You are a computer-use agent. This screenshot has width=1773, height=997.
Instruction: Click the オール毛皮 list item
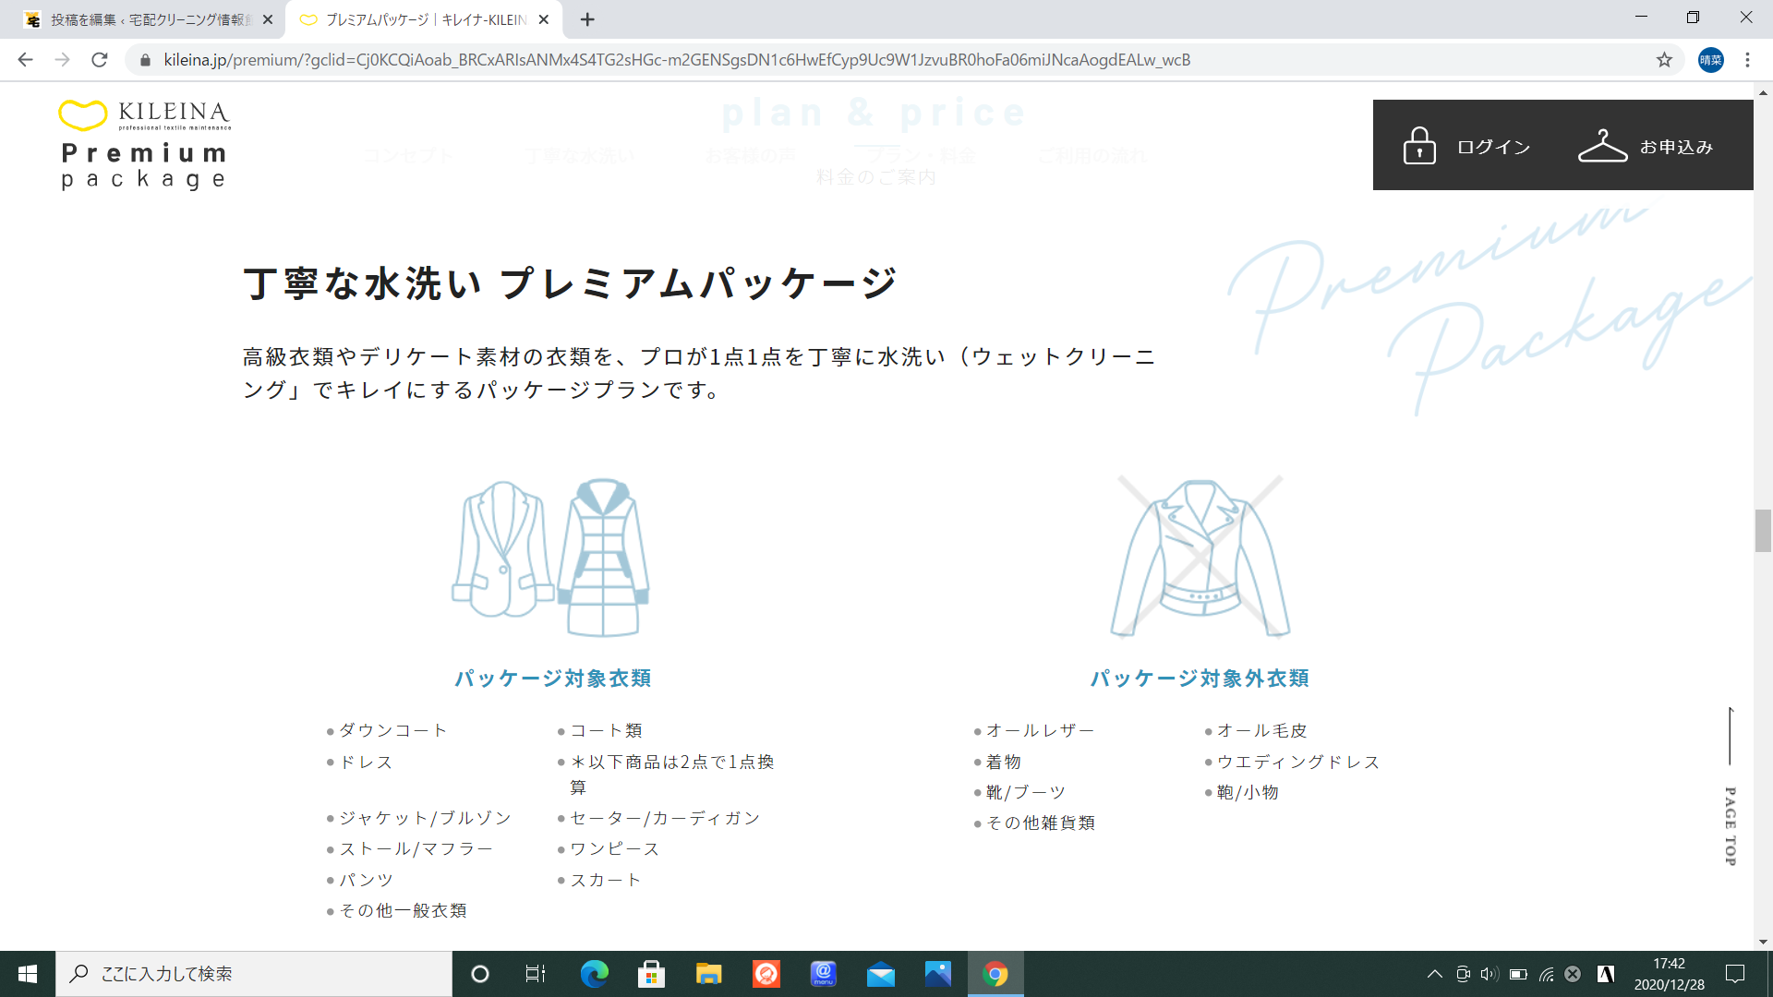(1262, 730)
